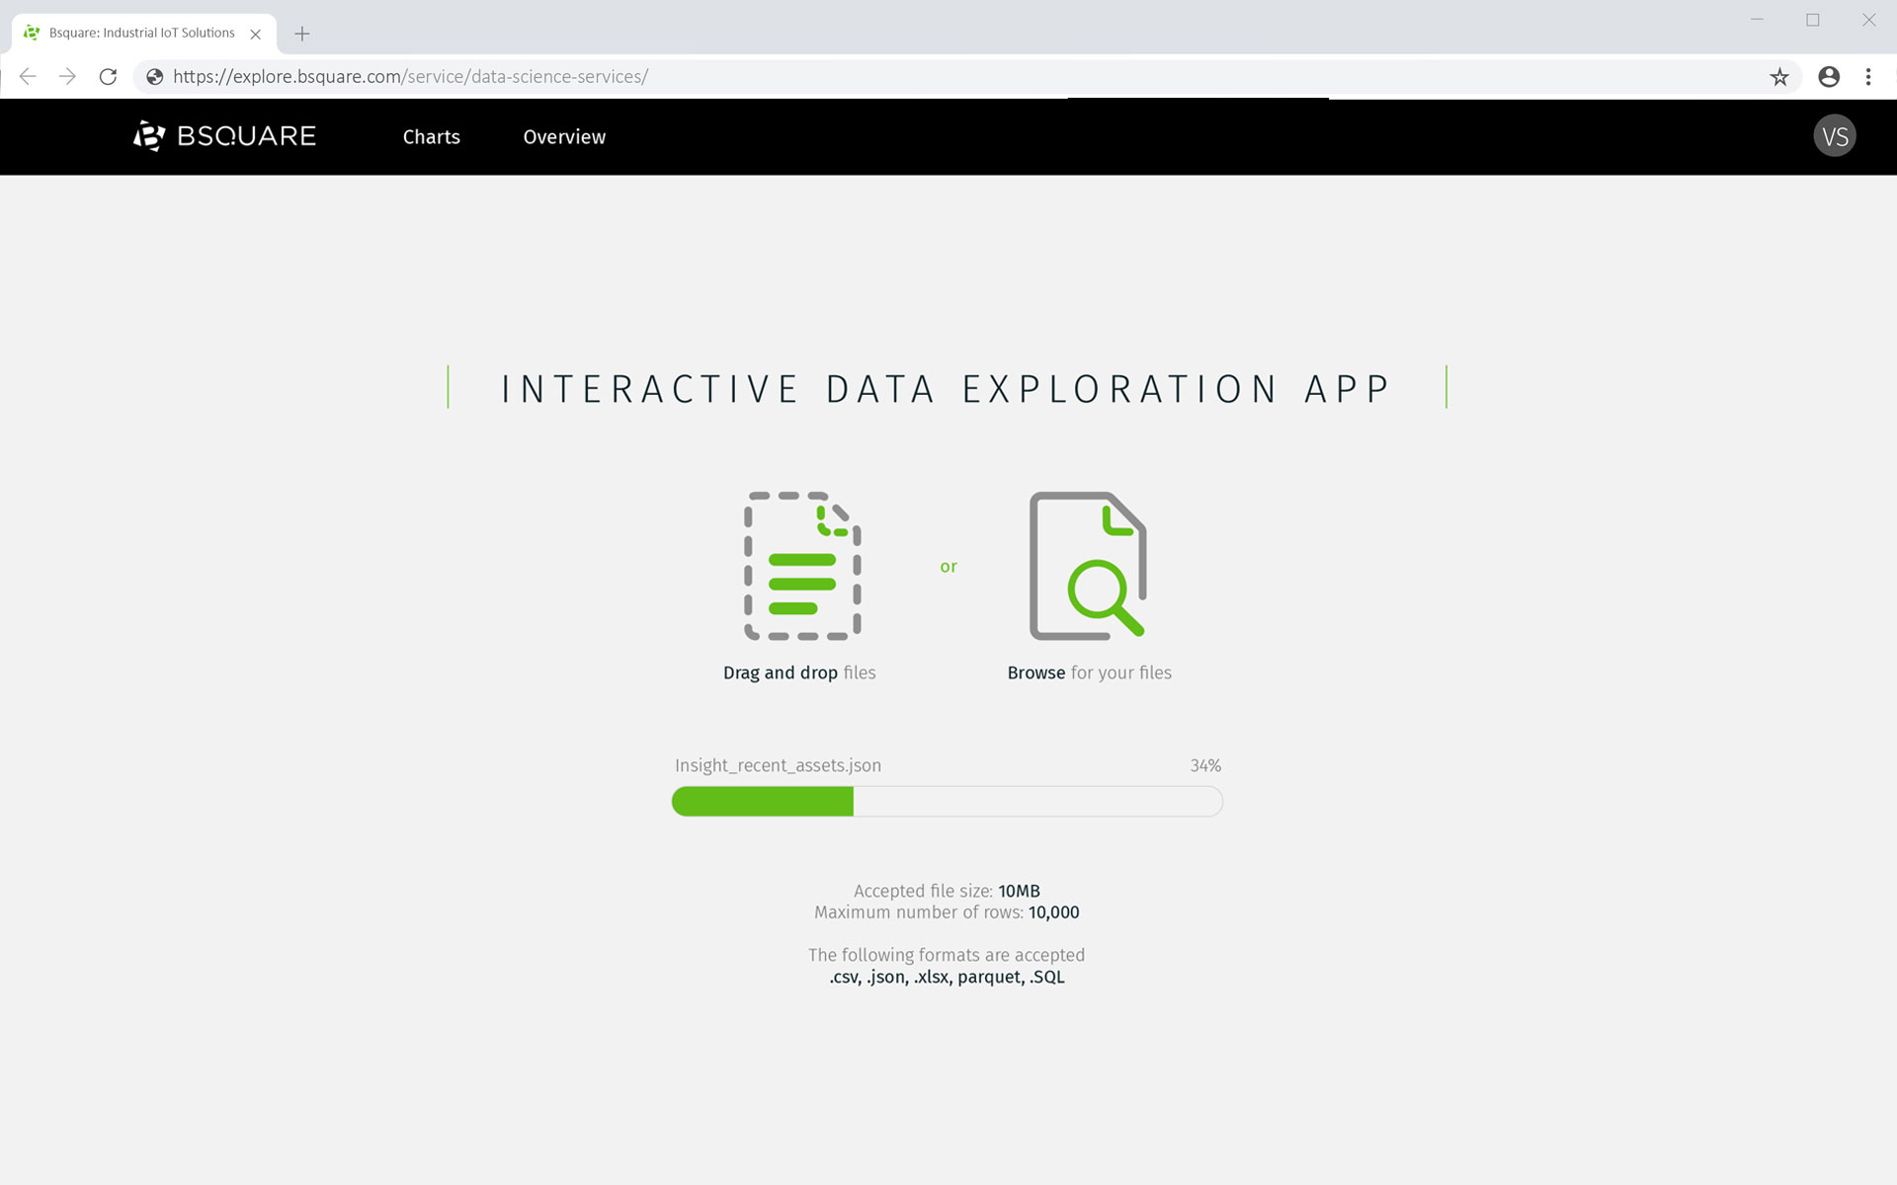This screenshot has width=1897, height=1185.
Task: Open Chrome three-dot menu
Action: pyautogui.click(x=1867, y=77)
